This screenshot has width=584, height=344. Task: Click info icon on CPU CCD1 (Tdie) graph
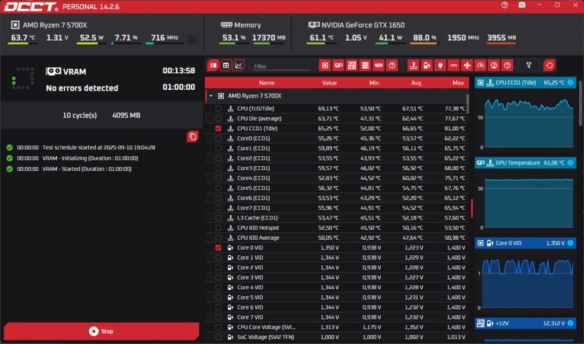point(570,83)
